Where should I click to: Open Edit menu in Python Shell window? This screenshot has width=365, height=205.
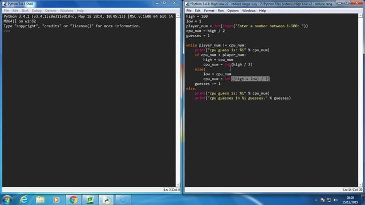click(x=15, y=11)
